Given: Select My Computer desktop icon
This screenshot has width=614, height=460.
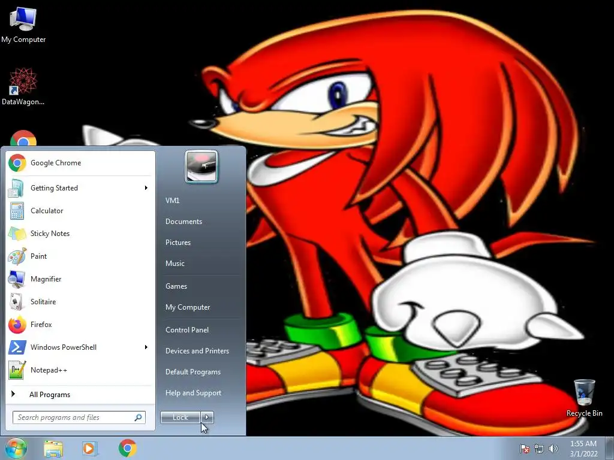Looking at the screenshot, I should [x=23, y=25].
